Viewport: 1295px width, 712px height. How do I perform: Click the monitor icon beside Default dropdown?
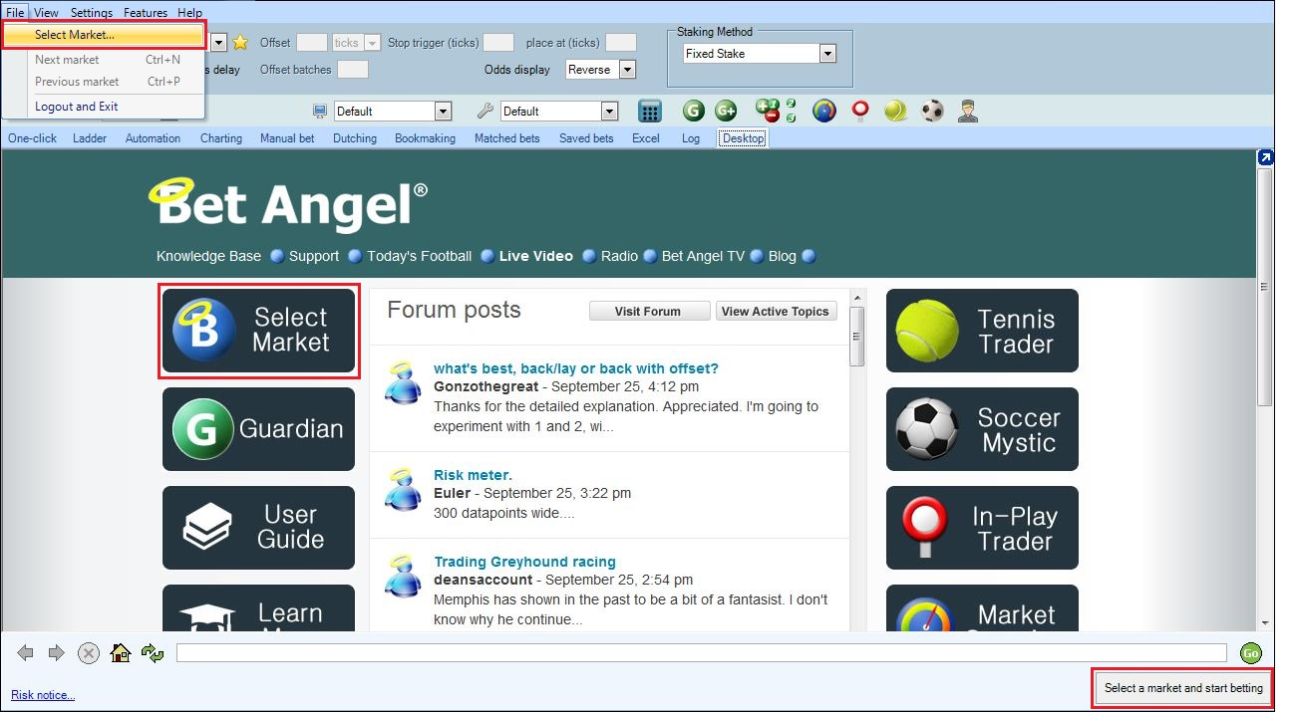point(320,112)
